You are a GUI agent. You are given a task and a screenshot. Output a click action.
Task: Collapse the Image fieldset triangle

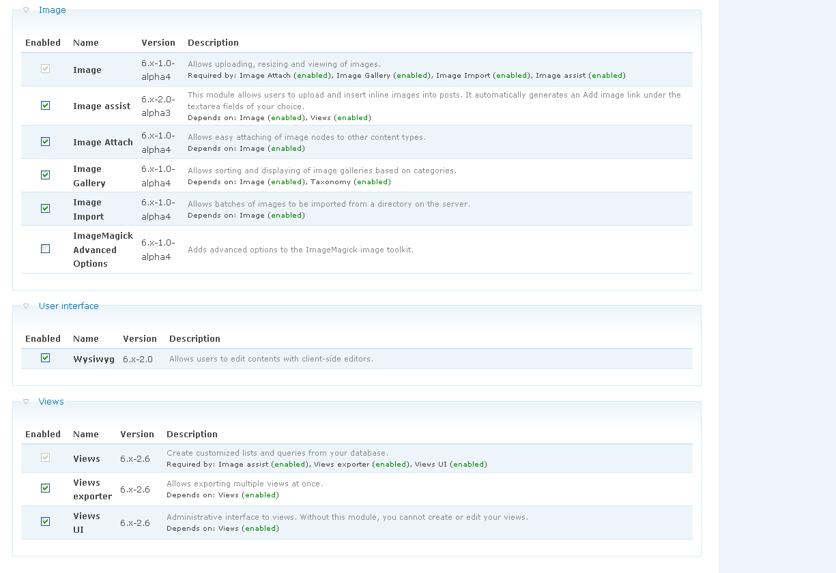26,10
